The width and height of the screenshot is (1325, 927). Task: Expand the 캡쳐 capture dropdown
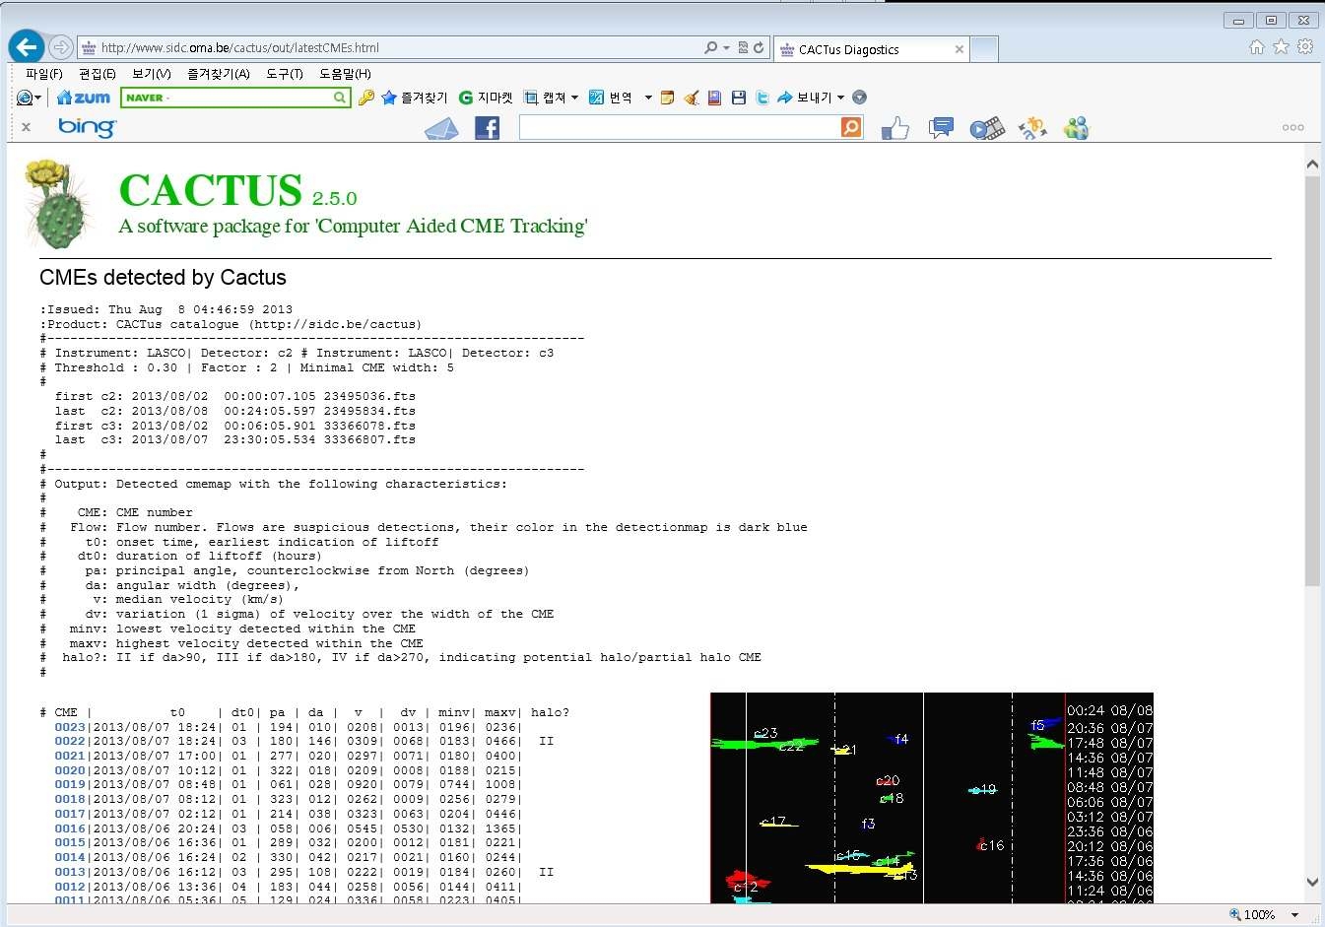(x=574, y=98)
